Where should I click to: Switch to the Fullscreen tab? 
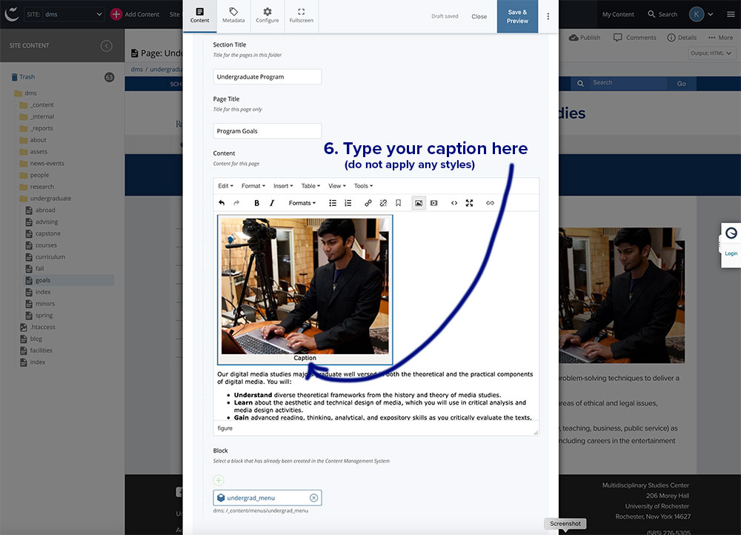301,16
